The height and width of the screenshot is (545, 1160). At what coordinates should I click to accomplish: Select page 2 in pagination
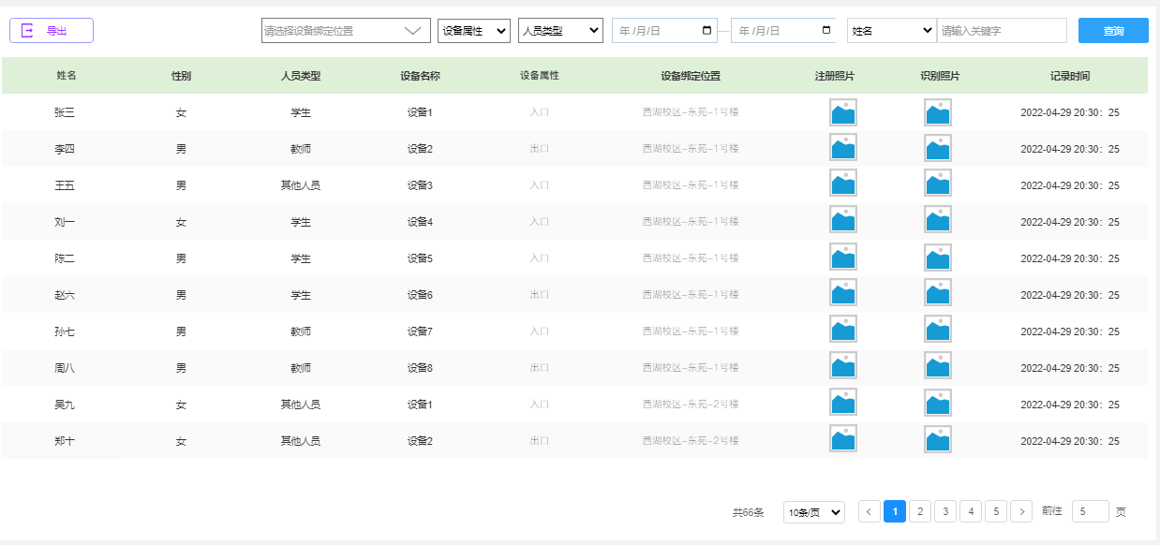pos(920,511)
